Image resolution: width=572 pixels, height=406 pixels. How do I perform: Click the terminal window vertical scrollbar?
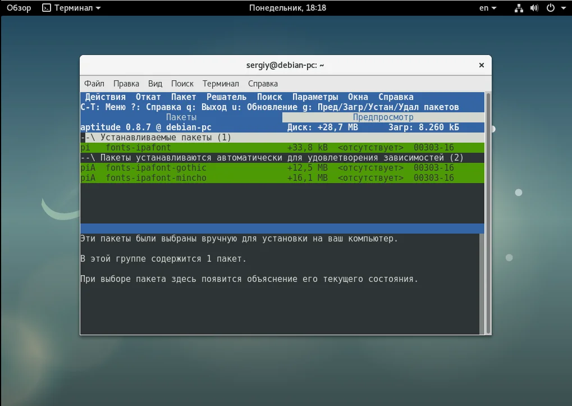click(x=488, y=213)
